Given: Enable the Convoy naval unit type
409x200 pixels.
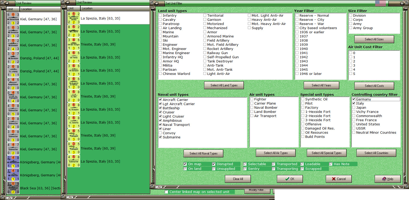Looking at the screenshot, I should pyautogui.click(x=160, y=133).
